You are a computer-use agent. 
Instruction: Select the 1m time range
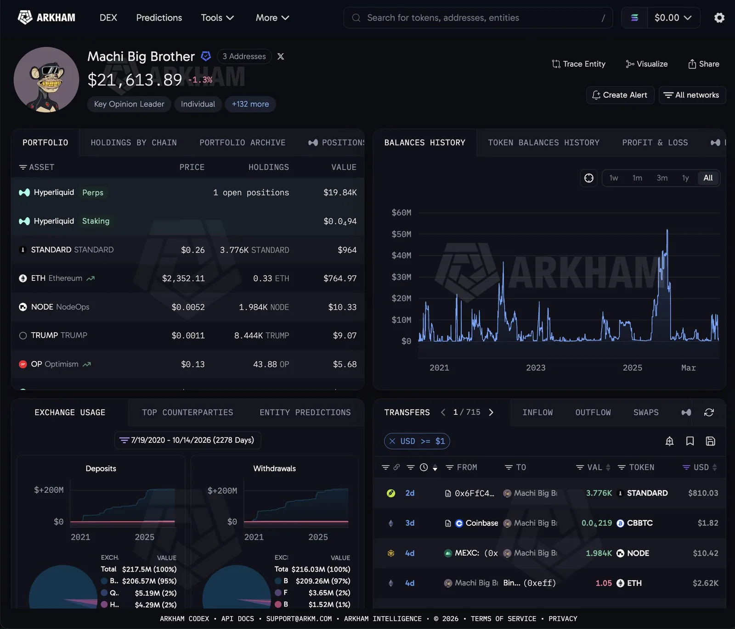[637, 178]
